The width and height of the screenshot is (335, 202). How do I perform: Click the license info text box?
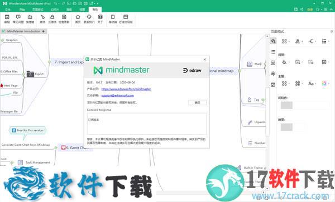(146, 124)
